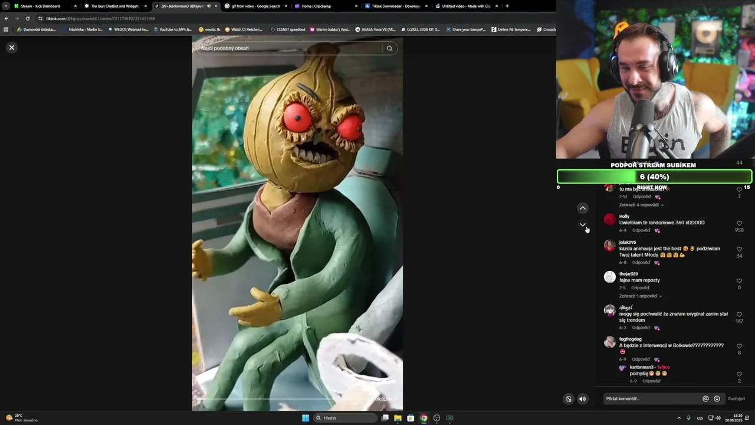The width and height of the screenshot is (755, 425).
Task: Click the taskbar 'Hledat' search box
Action: (345, 418)
